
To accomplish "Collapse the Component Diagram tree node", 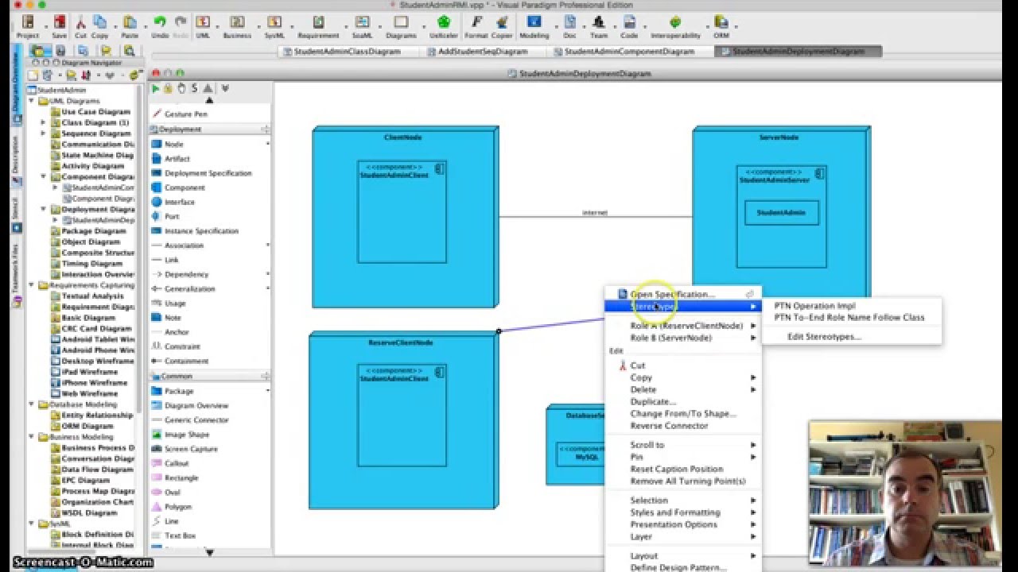I will click(43, 176).
